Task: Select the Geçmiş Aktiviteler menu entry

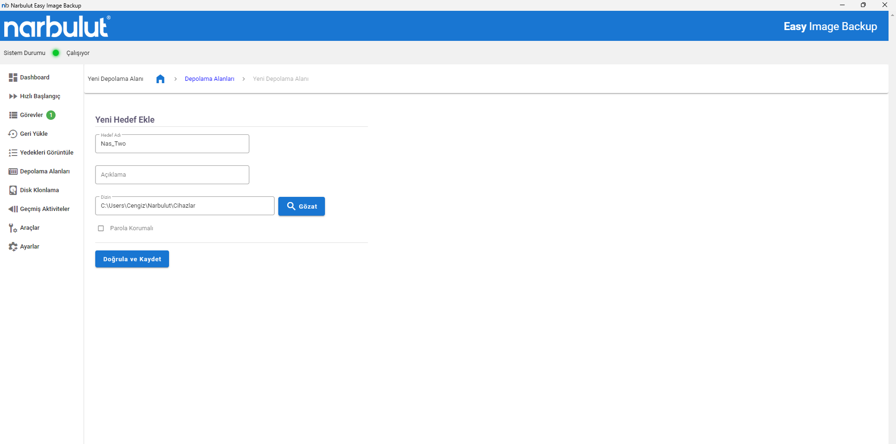Action: (45, 209)
